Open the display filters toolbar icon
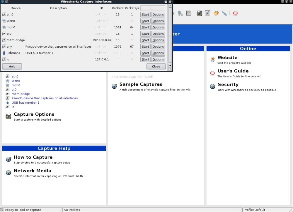Image resolution: width=293 pixels, height=212 pixels. [x=208, y=13]
